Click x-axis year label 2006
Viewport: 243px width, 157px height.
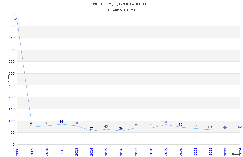click(x=17, y=152)
